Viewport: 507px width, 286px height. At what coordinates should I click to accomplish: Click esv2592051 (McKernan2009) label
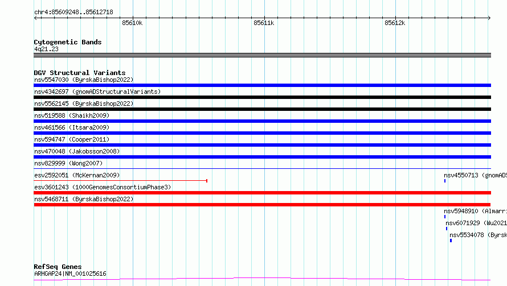pos(77,175)
